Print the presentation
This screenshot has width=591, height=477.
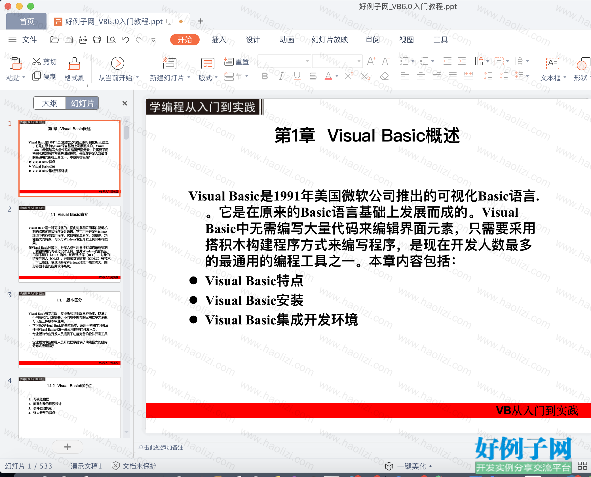[x=97, y=40]
